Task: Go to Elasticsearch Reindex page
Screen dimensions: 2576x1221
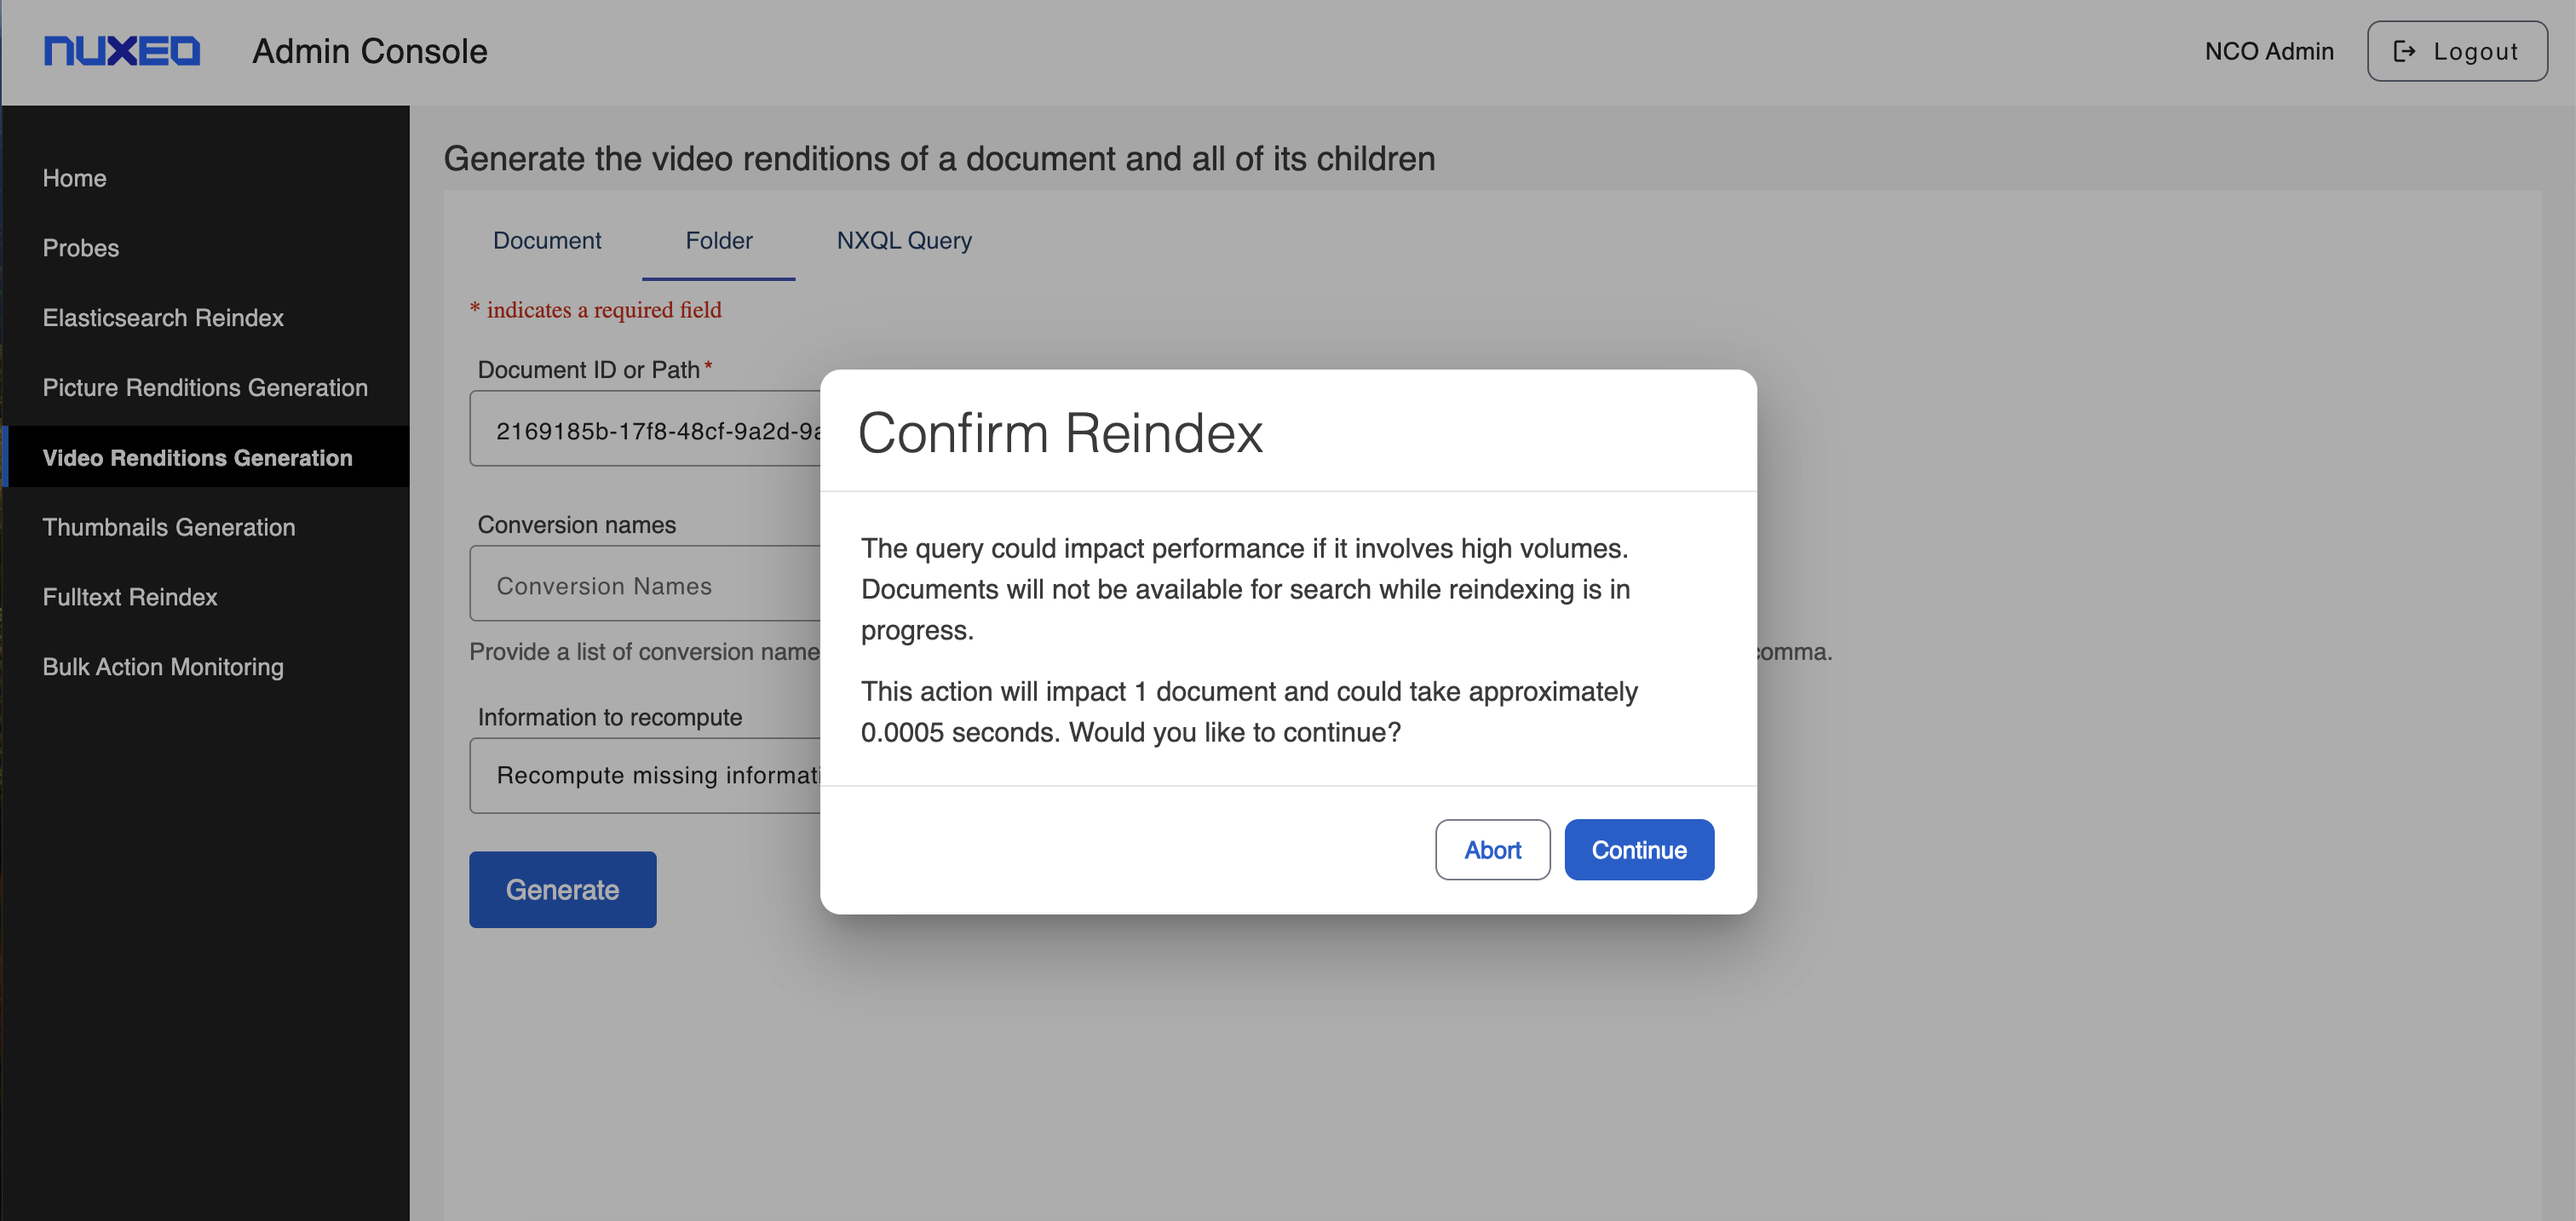Action: (x=163, y=318)
